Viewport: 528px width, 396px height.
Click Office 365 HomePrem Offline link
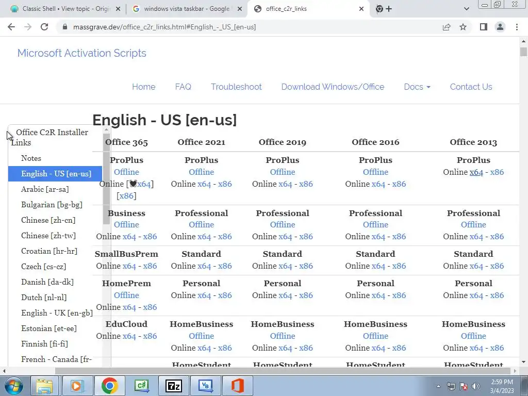(126, 295)
